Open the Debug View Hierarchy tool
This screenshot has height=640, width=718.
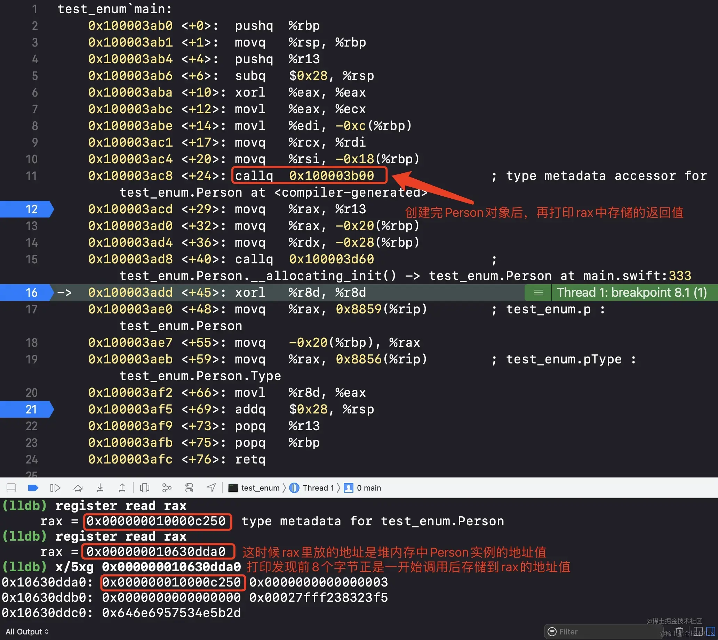coord(145,488)
